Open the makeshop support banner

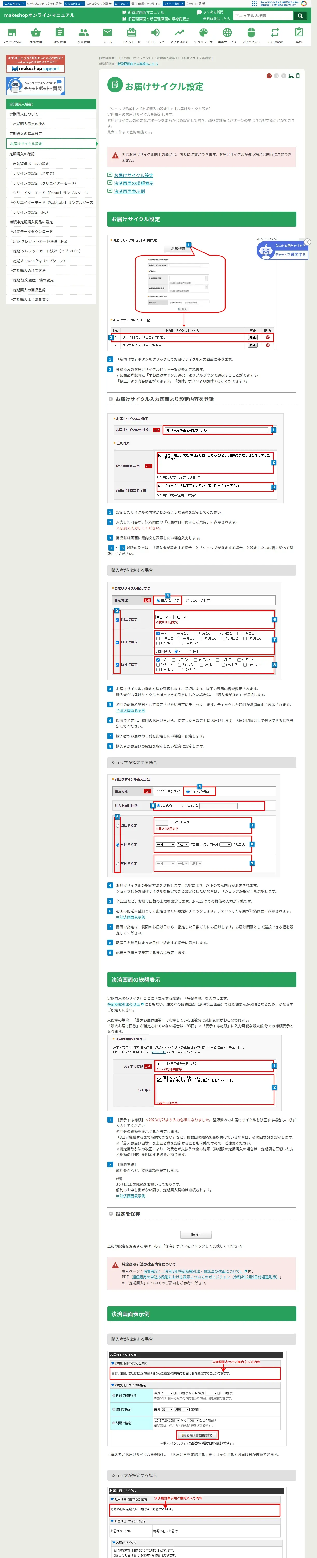[x=36, y=64]
